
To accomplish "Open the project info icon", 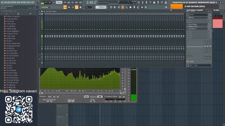I will click(162, 2).
